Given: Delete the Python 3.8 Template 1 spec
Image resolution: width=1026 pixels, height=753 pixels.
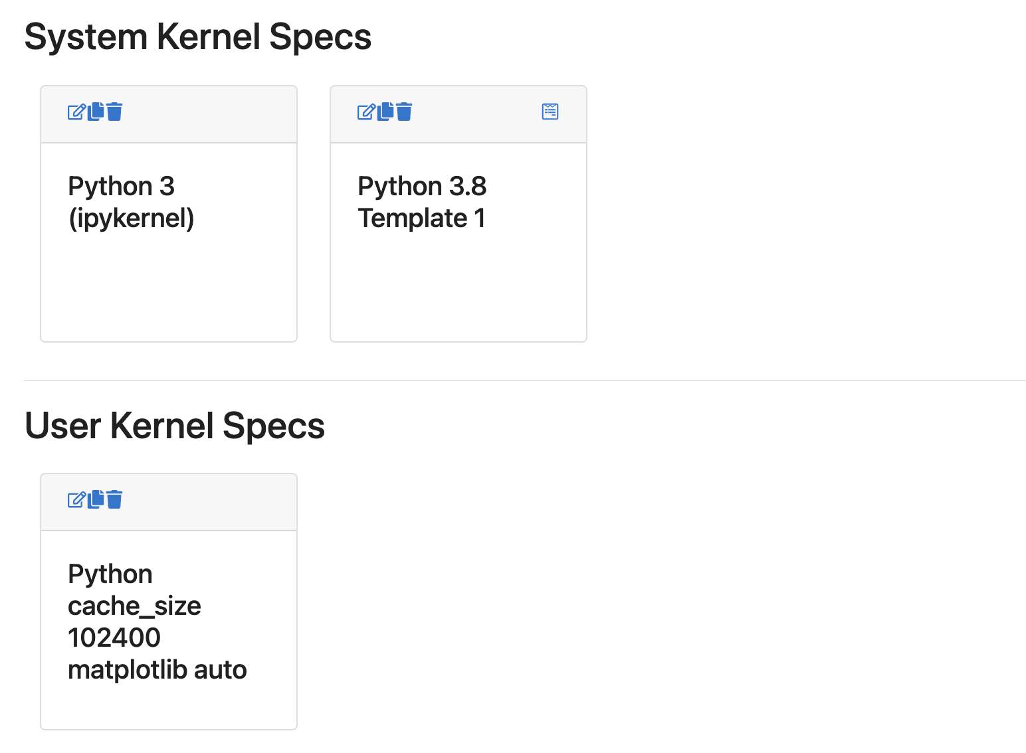Looking at the screenshot, I should pyautogui.click(x=404, y=112).
